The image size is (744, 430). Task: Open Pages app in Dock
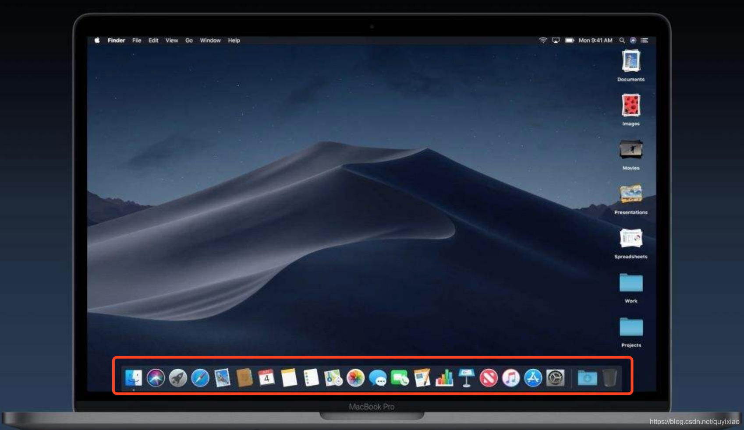(422, 377)
